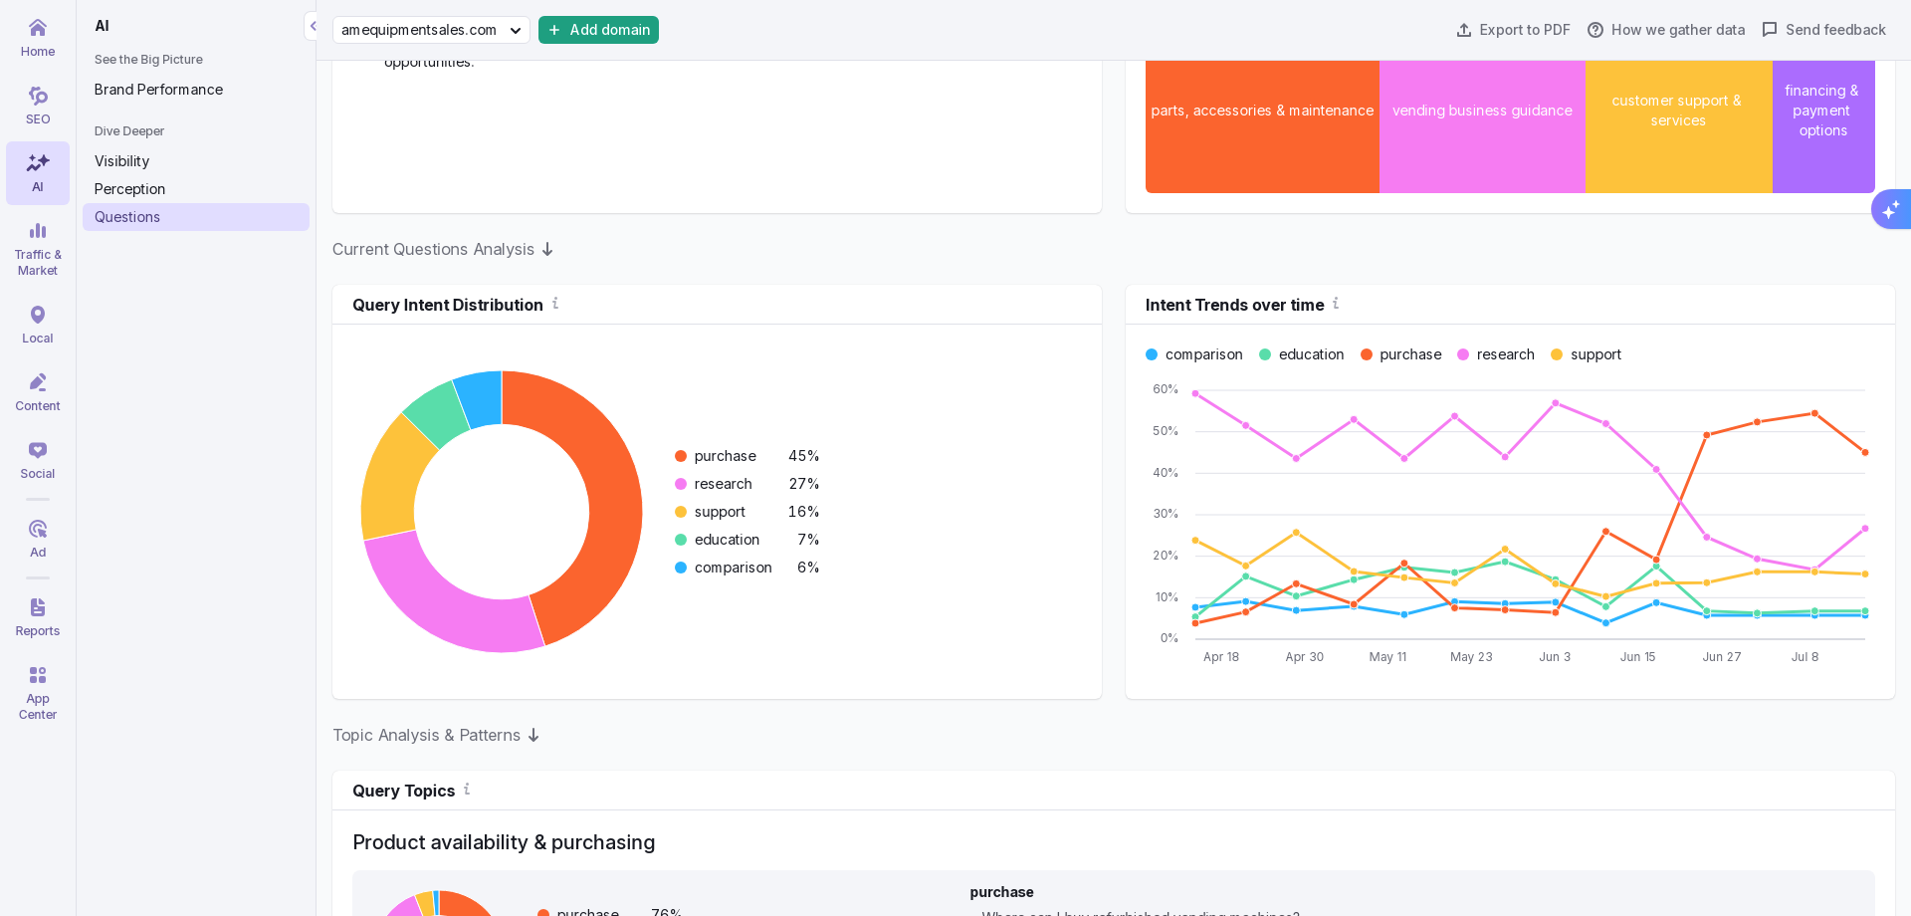Open the SEO toolkit icon
The height and width of the screenshot is (916, 1911).
38,106
